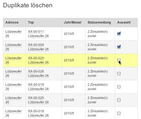Open the address link in the highlighted yellow row
This screenshot has height=119, width=141.
[x=13, y=60]
